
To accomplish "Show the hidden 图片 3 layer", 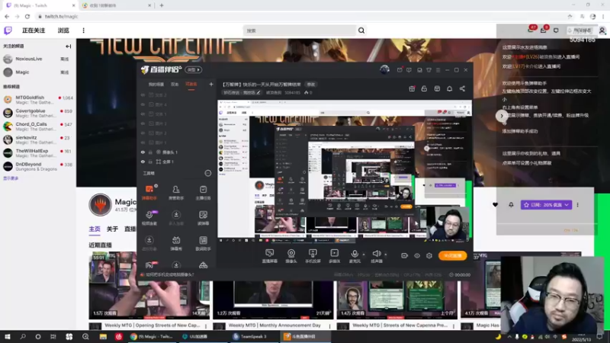I will [x=143, y=123].
